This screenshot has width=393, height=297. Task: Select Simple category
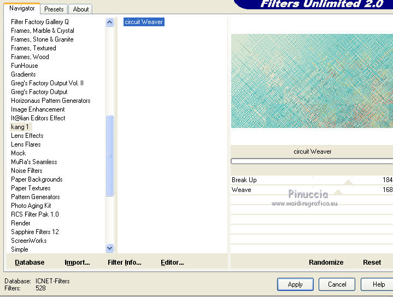(x=20, y=249)
